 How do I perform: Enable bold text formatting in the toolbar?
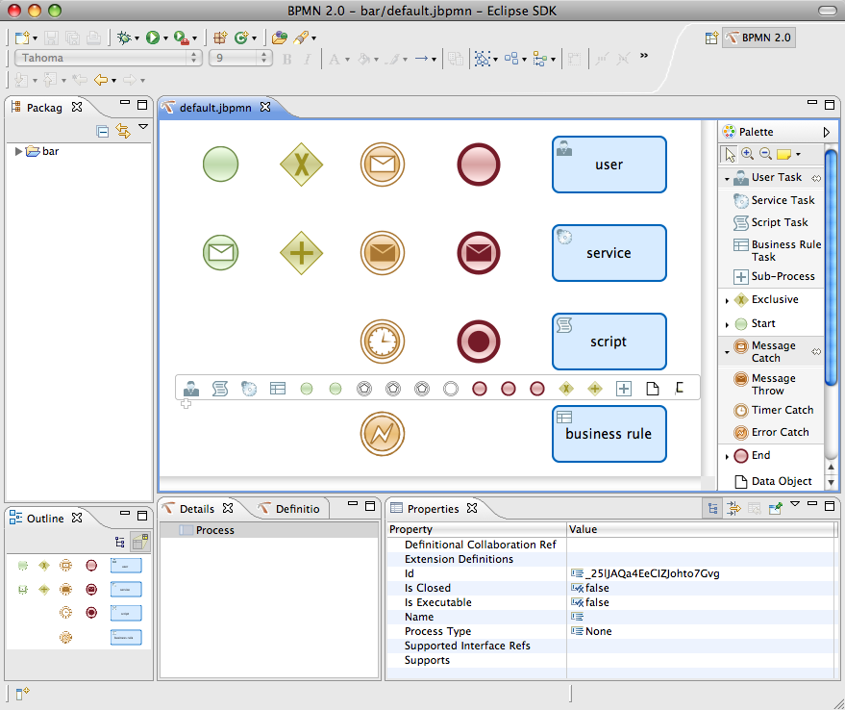point(286,60)
